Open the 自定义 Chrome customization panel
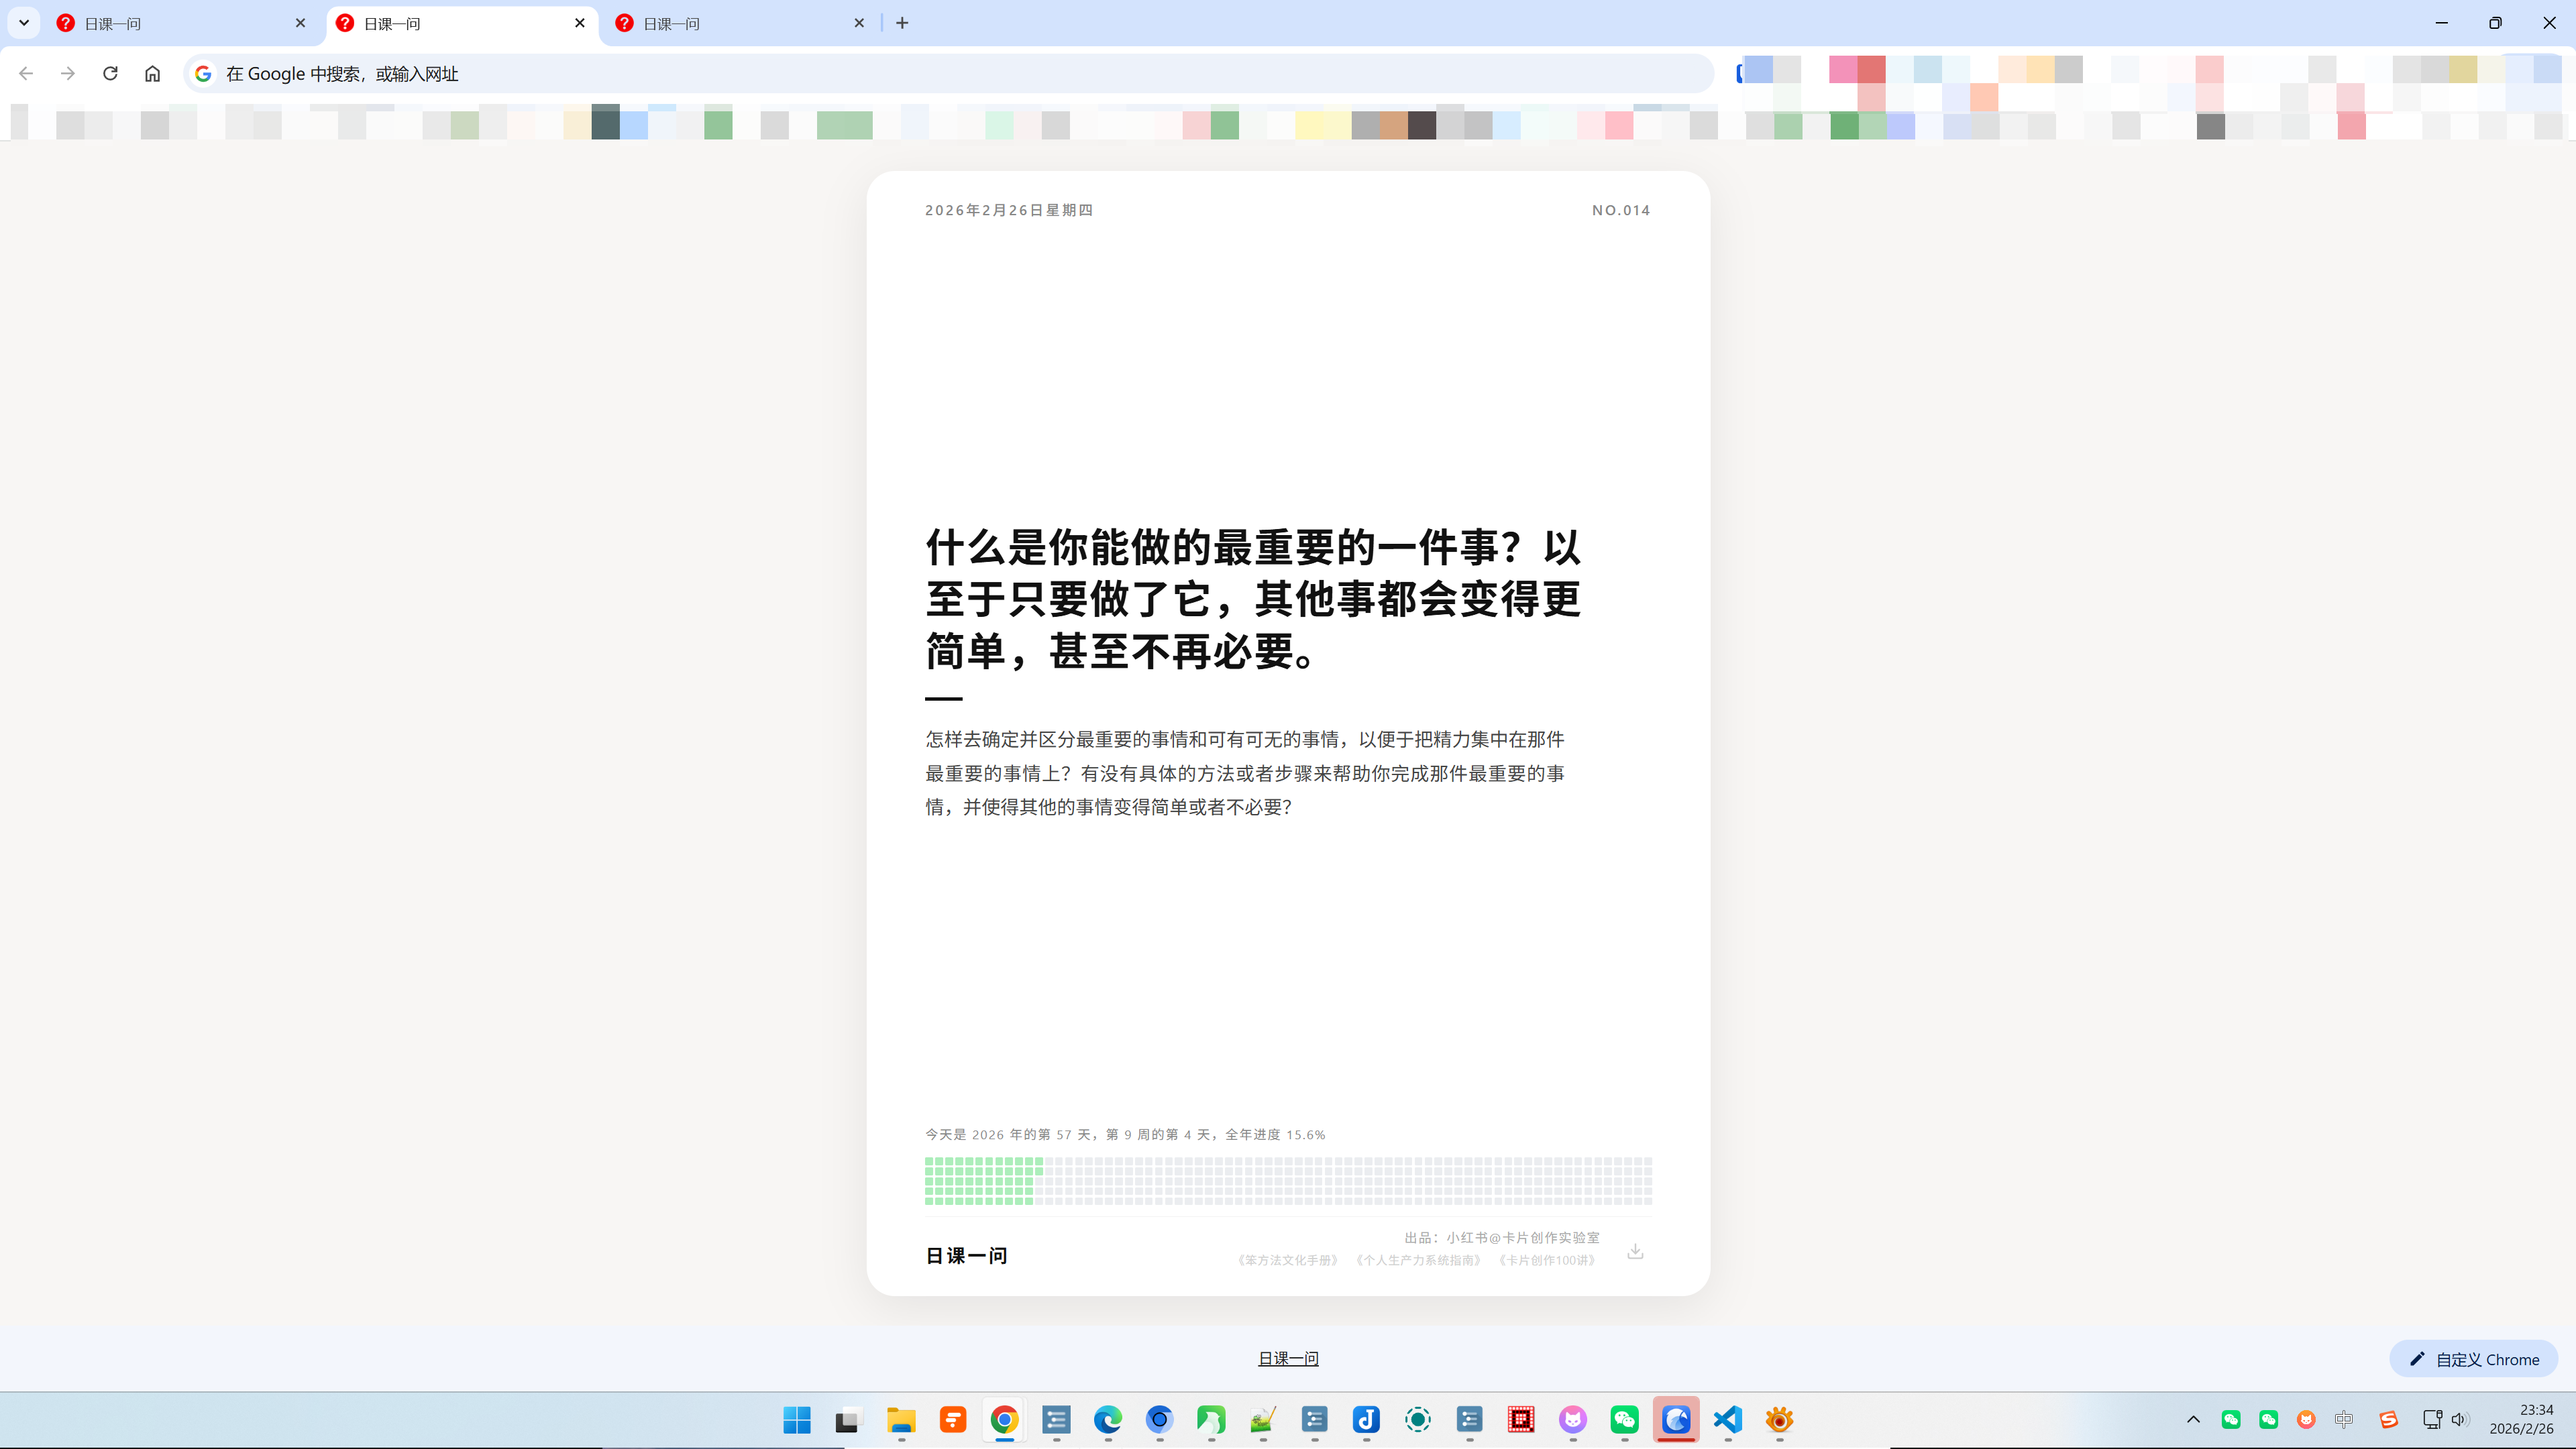The width and height of the screenshot is (2576, 1449). pos(2472,1359)
